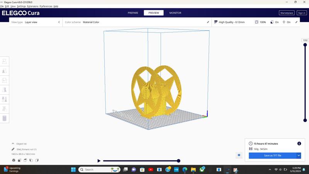Open the Marketplace

click(x=287, y=13)
